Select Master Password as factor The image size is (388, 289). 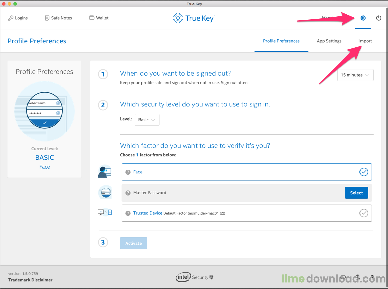click(356, 193)
